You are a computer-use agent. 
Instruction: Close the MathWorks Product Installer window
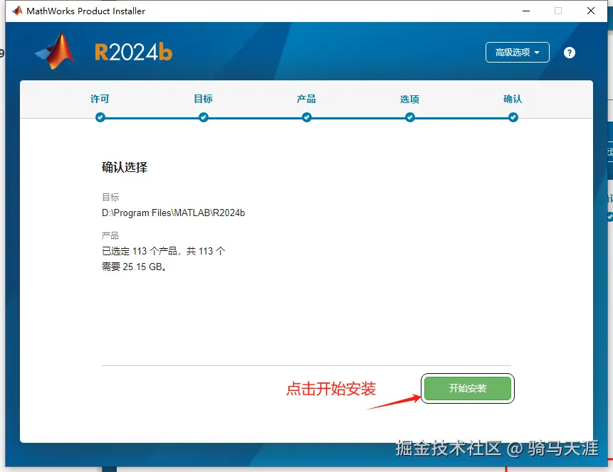pyautogui.click(x=591, y=11)
